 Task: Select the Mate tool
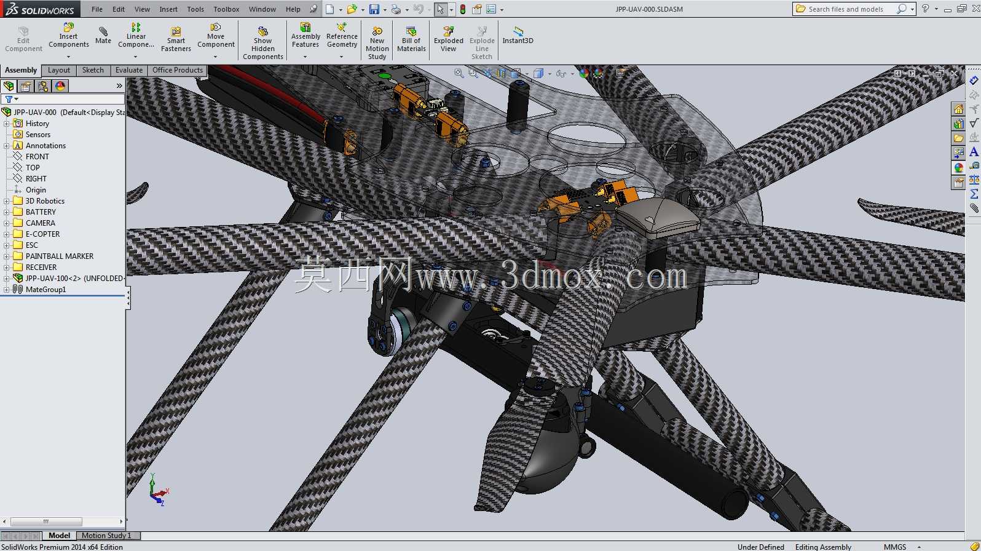(x=103, y=36)
